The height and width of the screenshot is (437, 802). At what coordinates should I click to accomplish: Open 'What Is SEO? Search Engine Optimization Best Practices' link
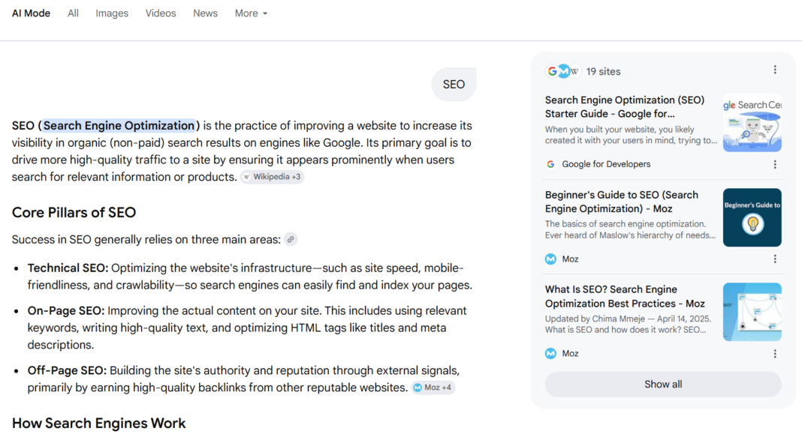[x=624, y=296]
